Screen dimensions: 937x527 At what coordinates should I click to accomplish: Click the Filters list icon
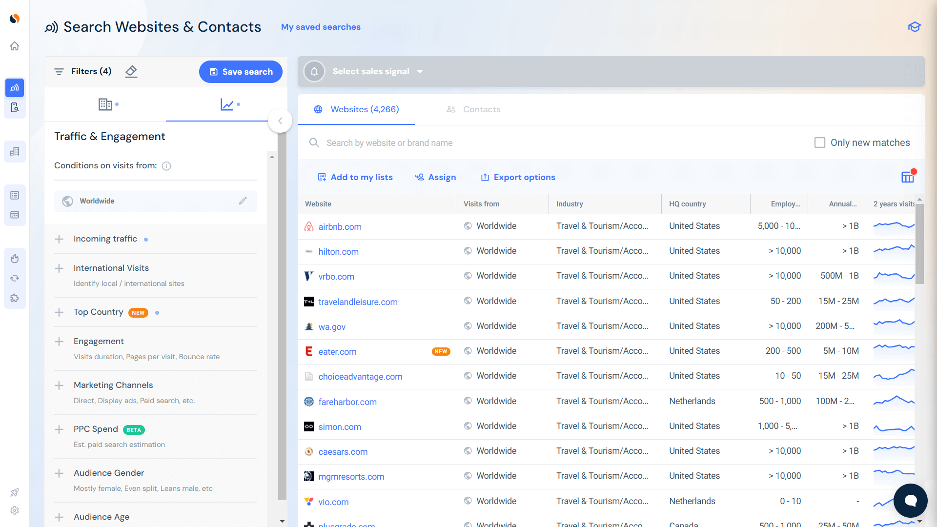point(59,72)
